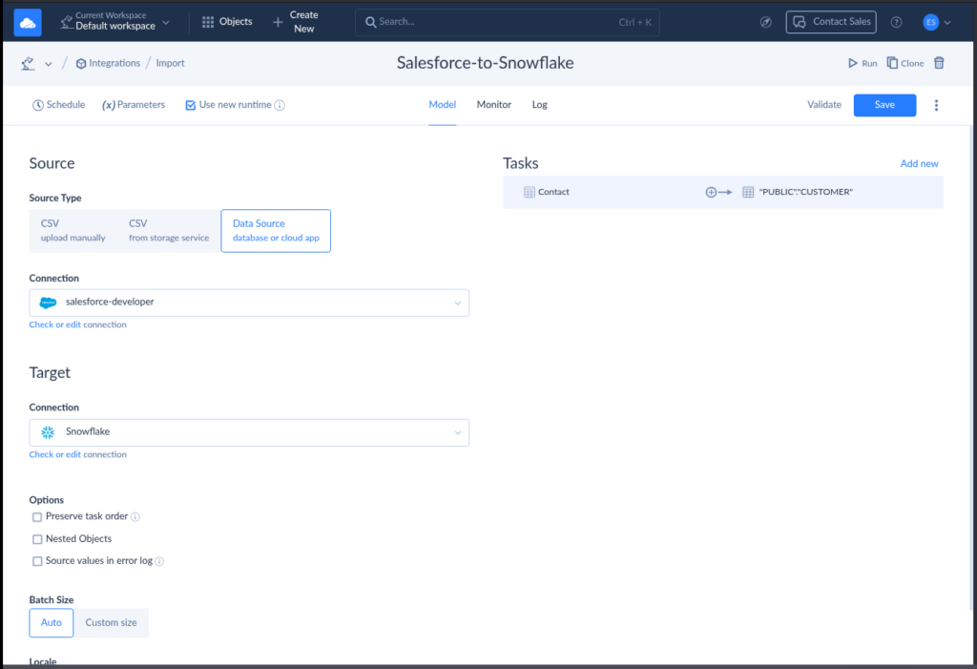Click Check or edit connection under Source

pos(78,324)
